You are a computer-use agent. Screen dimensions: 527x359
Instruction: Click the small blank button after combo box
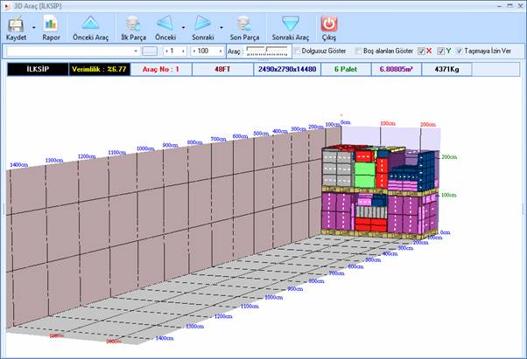tap(151, 52)
